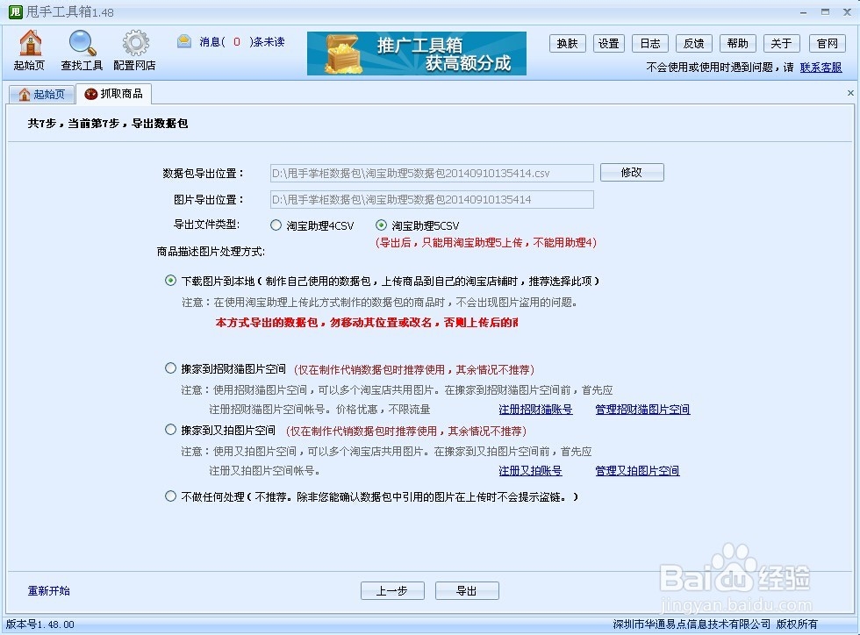Viewport: 860px width, 635px height.
Task: Click version text 版本号1.48.00
Action: [40, 624]
